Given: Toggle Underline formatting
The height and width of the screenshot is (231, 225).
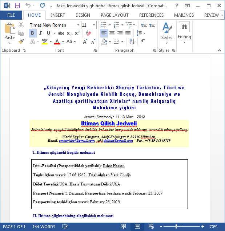Looking at the screenshot, I should (x=48, y=33).
